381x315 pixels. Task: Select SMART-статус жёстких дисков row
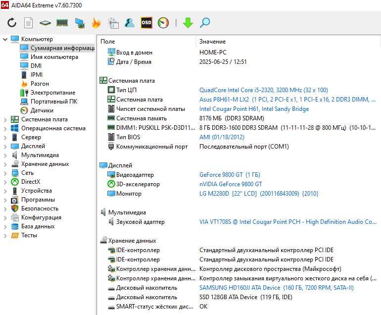coord(238,307)
